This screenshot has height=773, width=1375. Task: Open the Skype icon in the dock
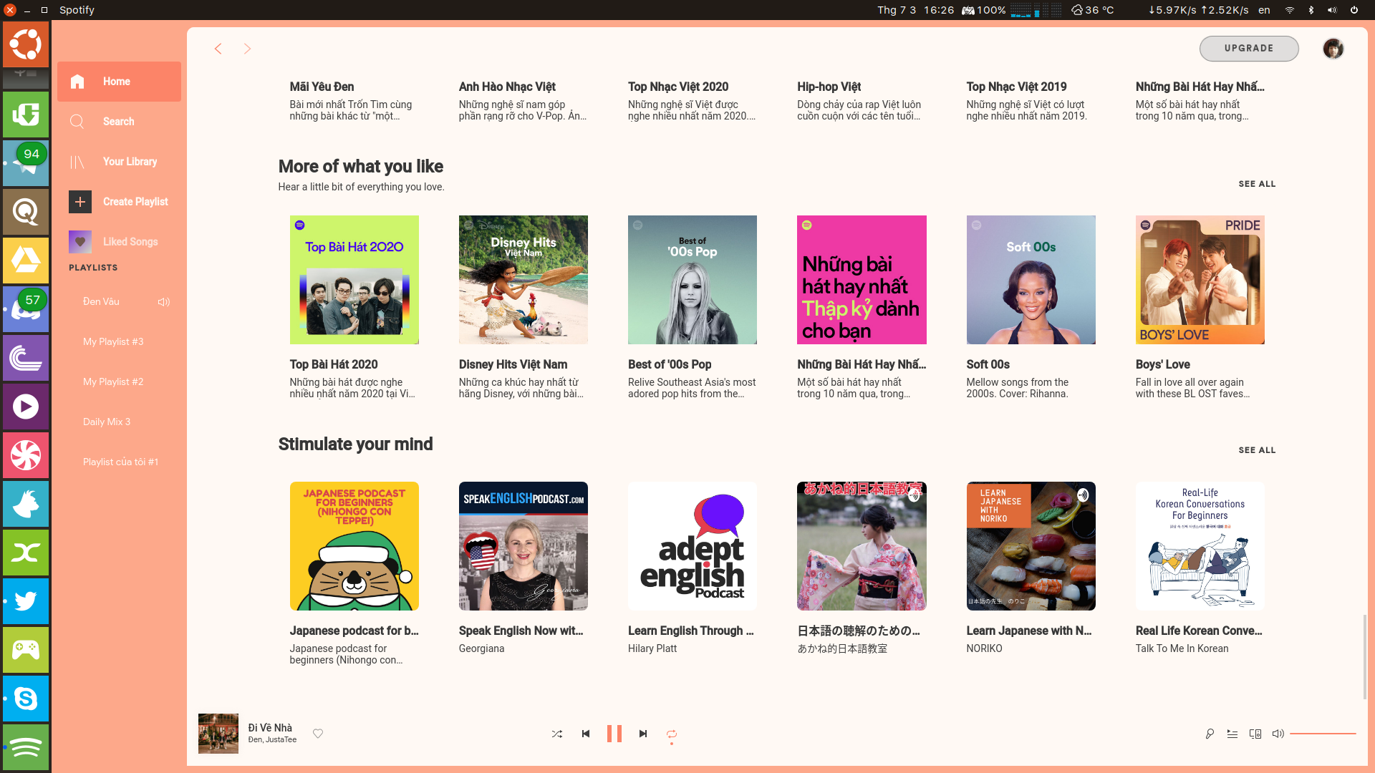(26, 699)
